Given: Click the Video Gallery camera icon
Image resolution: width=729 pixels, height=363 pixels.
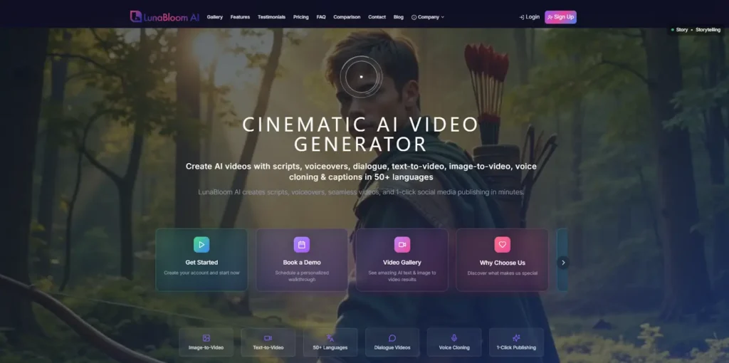Looking at the screenshot, I should tap(402, 244).
